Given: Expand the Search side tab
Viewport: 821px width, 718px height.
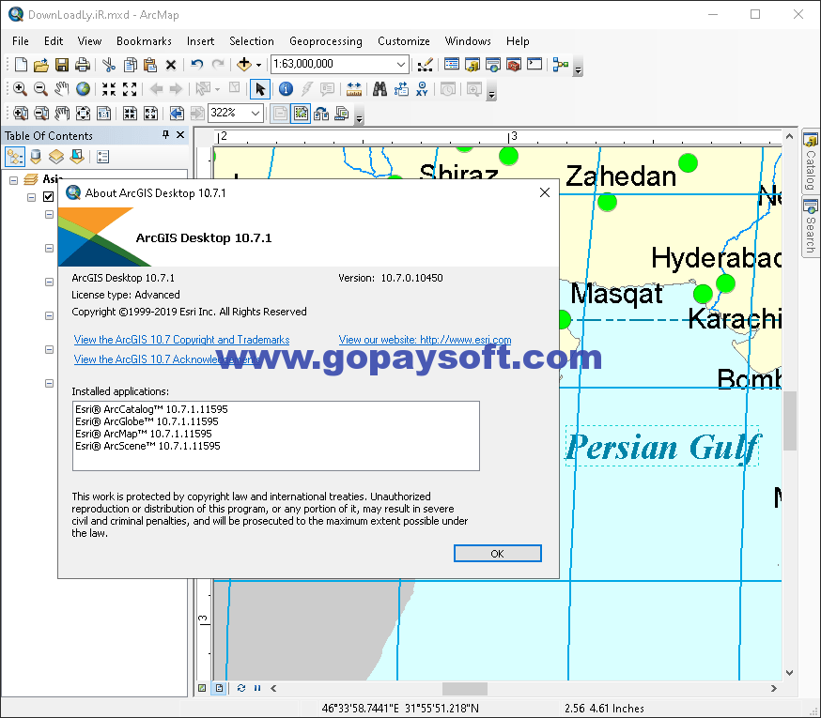Looking at the screenshot, I should click(x=811, y=227).
